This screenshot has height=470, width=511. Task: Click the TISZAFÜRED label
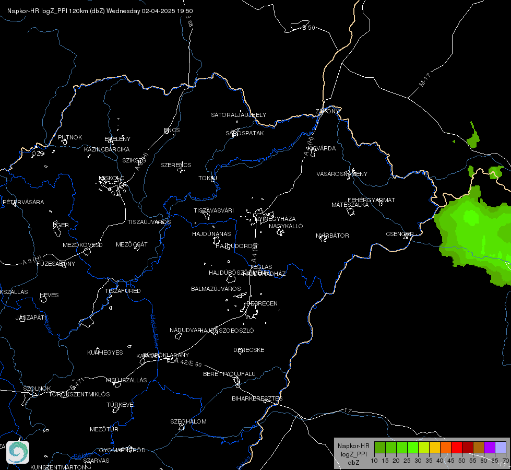tap(123, 290)
